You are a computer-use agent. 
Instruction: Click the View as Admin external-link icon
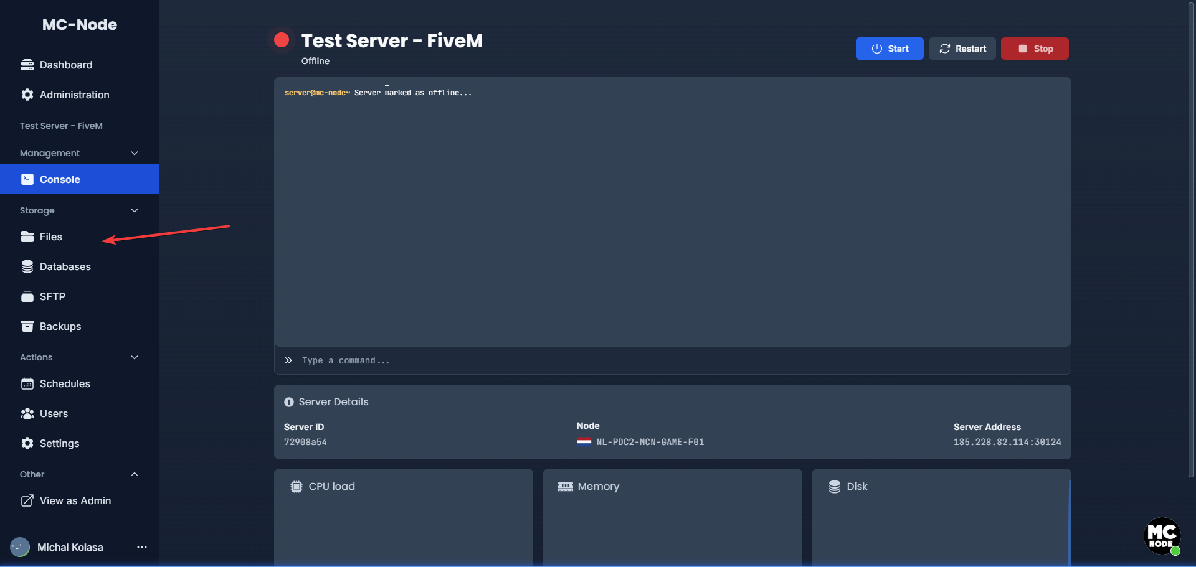coord(27,500)
